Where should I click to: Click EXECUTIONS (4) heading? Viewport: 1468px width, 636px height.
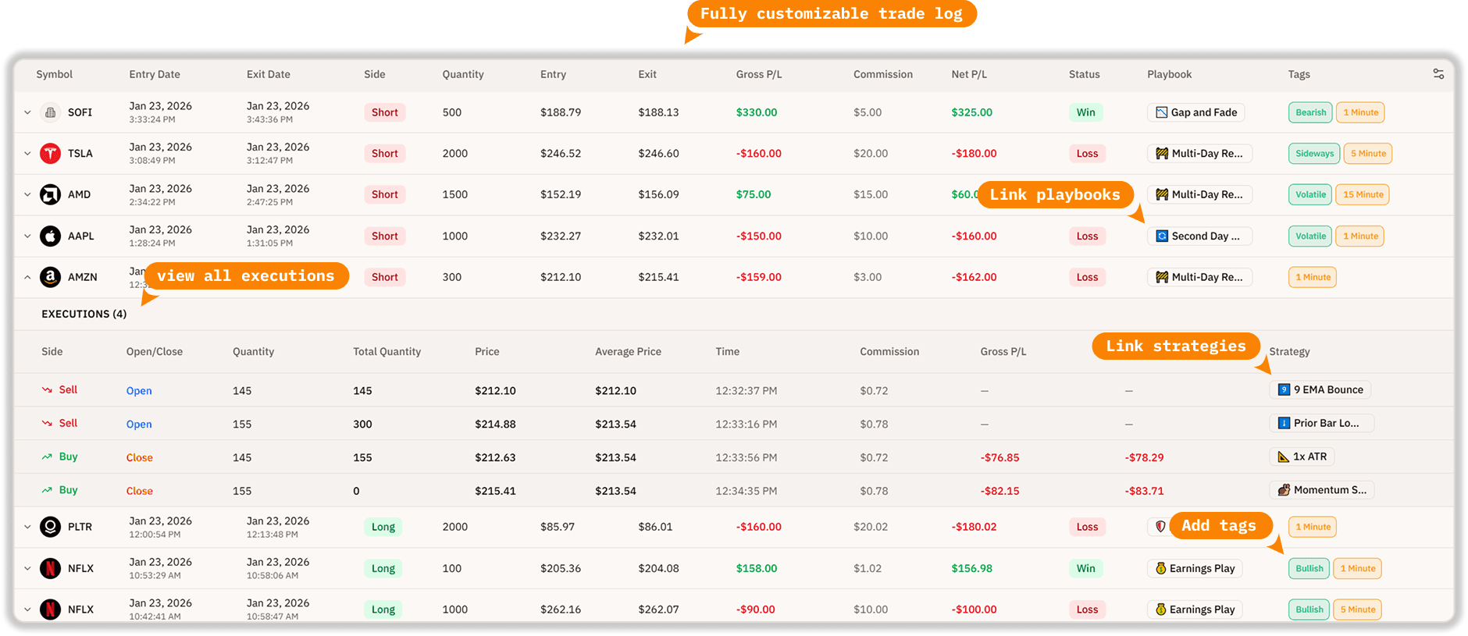click(x=84, y=314)
